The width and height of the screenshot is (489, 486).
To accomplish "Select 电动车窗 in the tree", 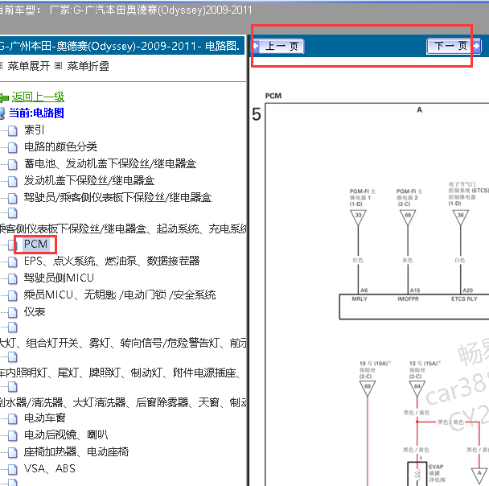I will (x=44, y=418).
